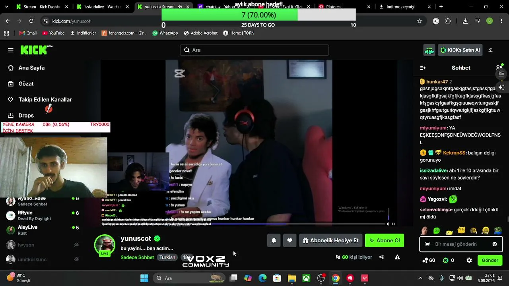Screen dimensions: 509x286
Task: Open hunkar47 username in chat
Action: (x=437, y=82)
